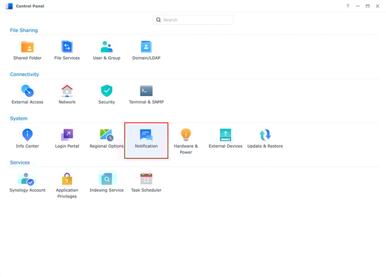Minimize the Control Panel window
The width and height of the screenshot is (386, 277).
pos(358,6)
